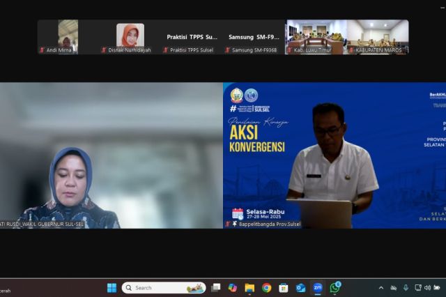Click the 'Bappelitbangda Prov.Sulsel' name label

[270, 224]
